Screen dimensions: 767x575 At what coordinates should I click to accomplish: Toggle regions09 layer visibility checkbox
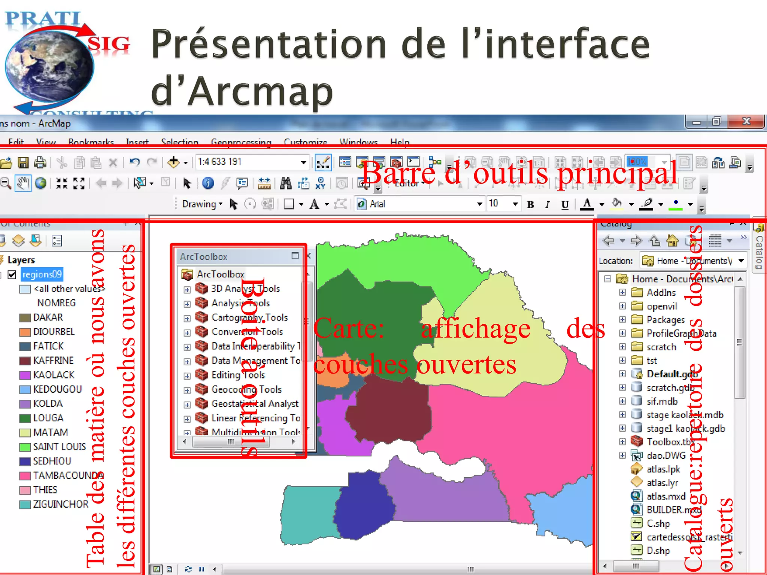tap(12, 275)
